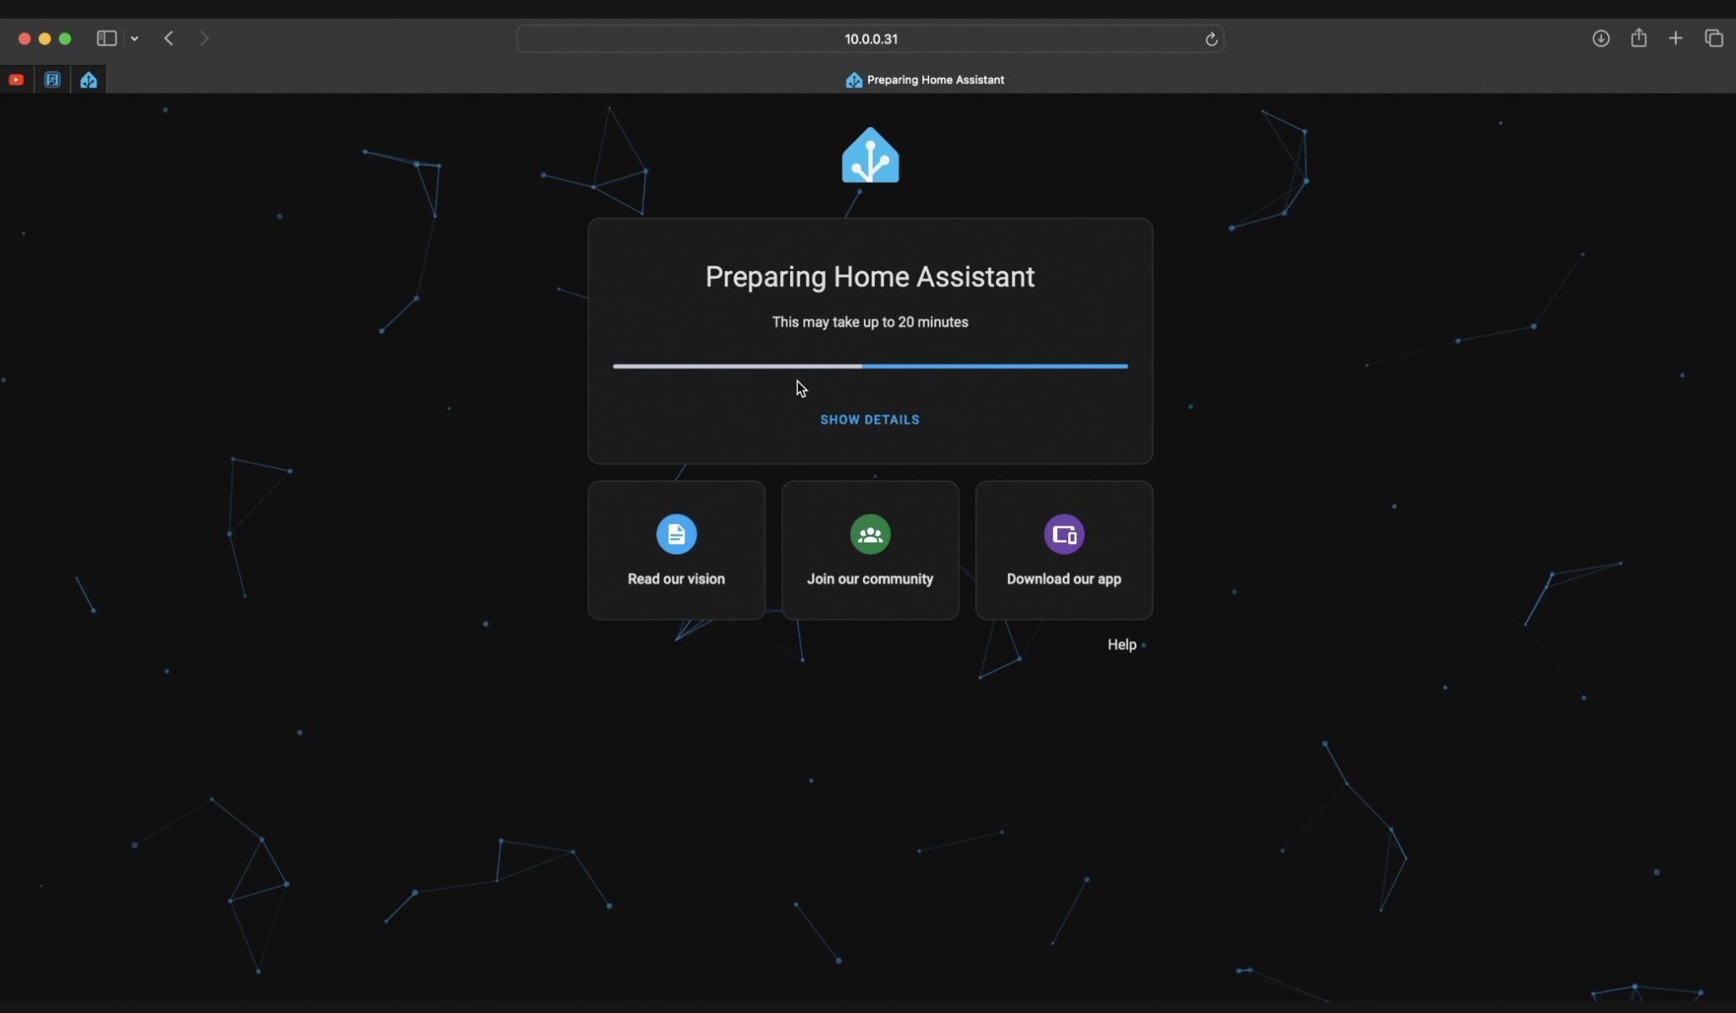Reload the 10.0.0.31 page

click(x=1210, y=38)
